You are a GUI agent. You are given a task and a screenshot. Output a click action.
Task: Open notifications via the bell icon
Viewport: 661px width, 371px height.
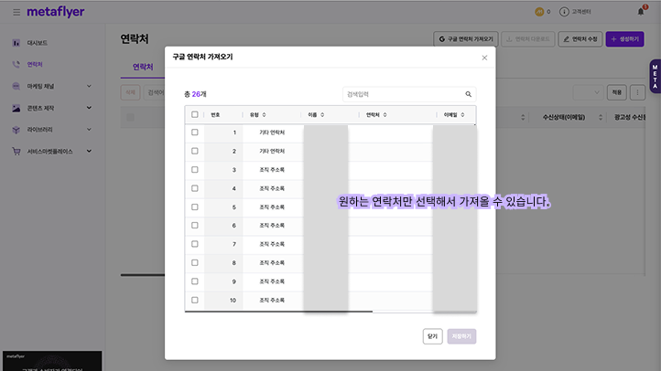[x=641, y=12]
